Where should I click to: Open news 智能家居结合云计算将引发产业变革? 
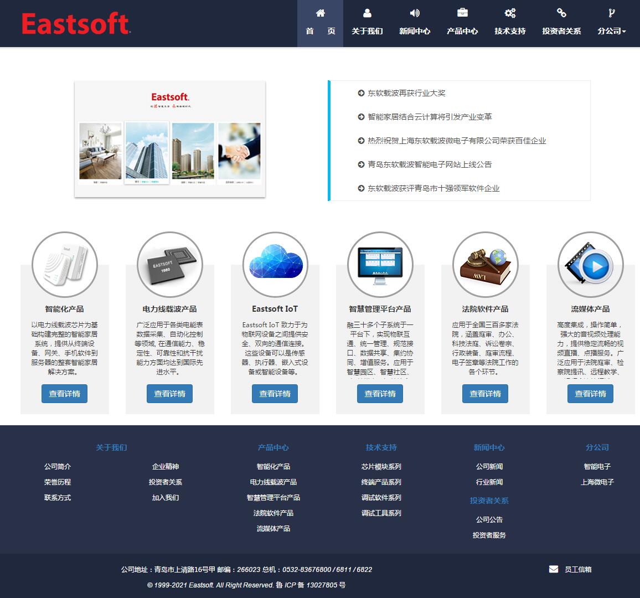point(430,117)
